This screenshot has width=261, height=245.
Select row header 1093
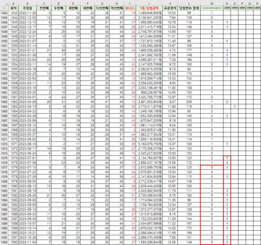(4, 242)
